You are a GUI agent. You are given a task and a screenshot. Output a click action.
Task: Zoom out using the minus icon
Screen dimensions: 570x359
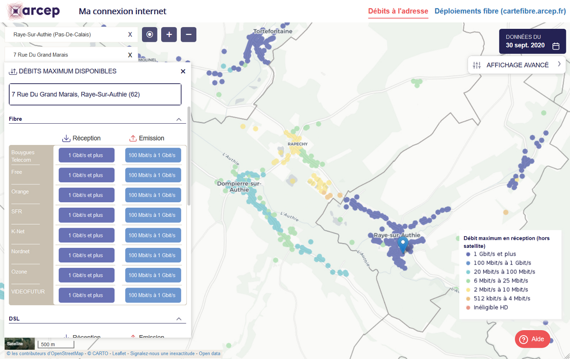pyautogui.click(x=188, y=34)
